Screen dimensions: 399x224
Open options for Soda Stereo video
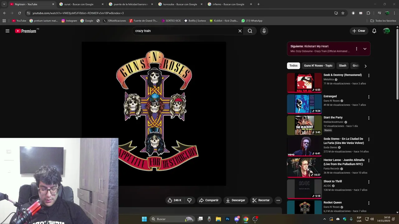click(x=369, y=139)
